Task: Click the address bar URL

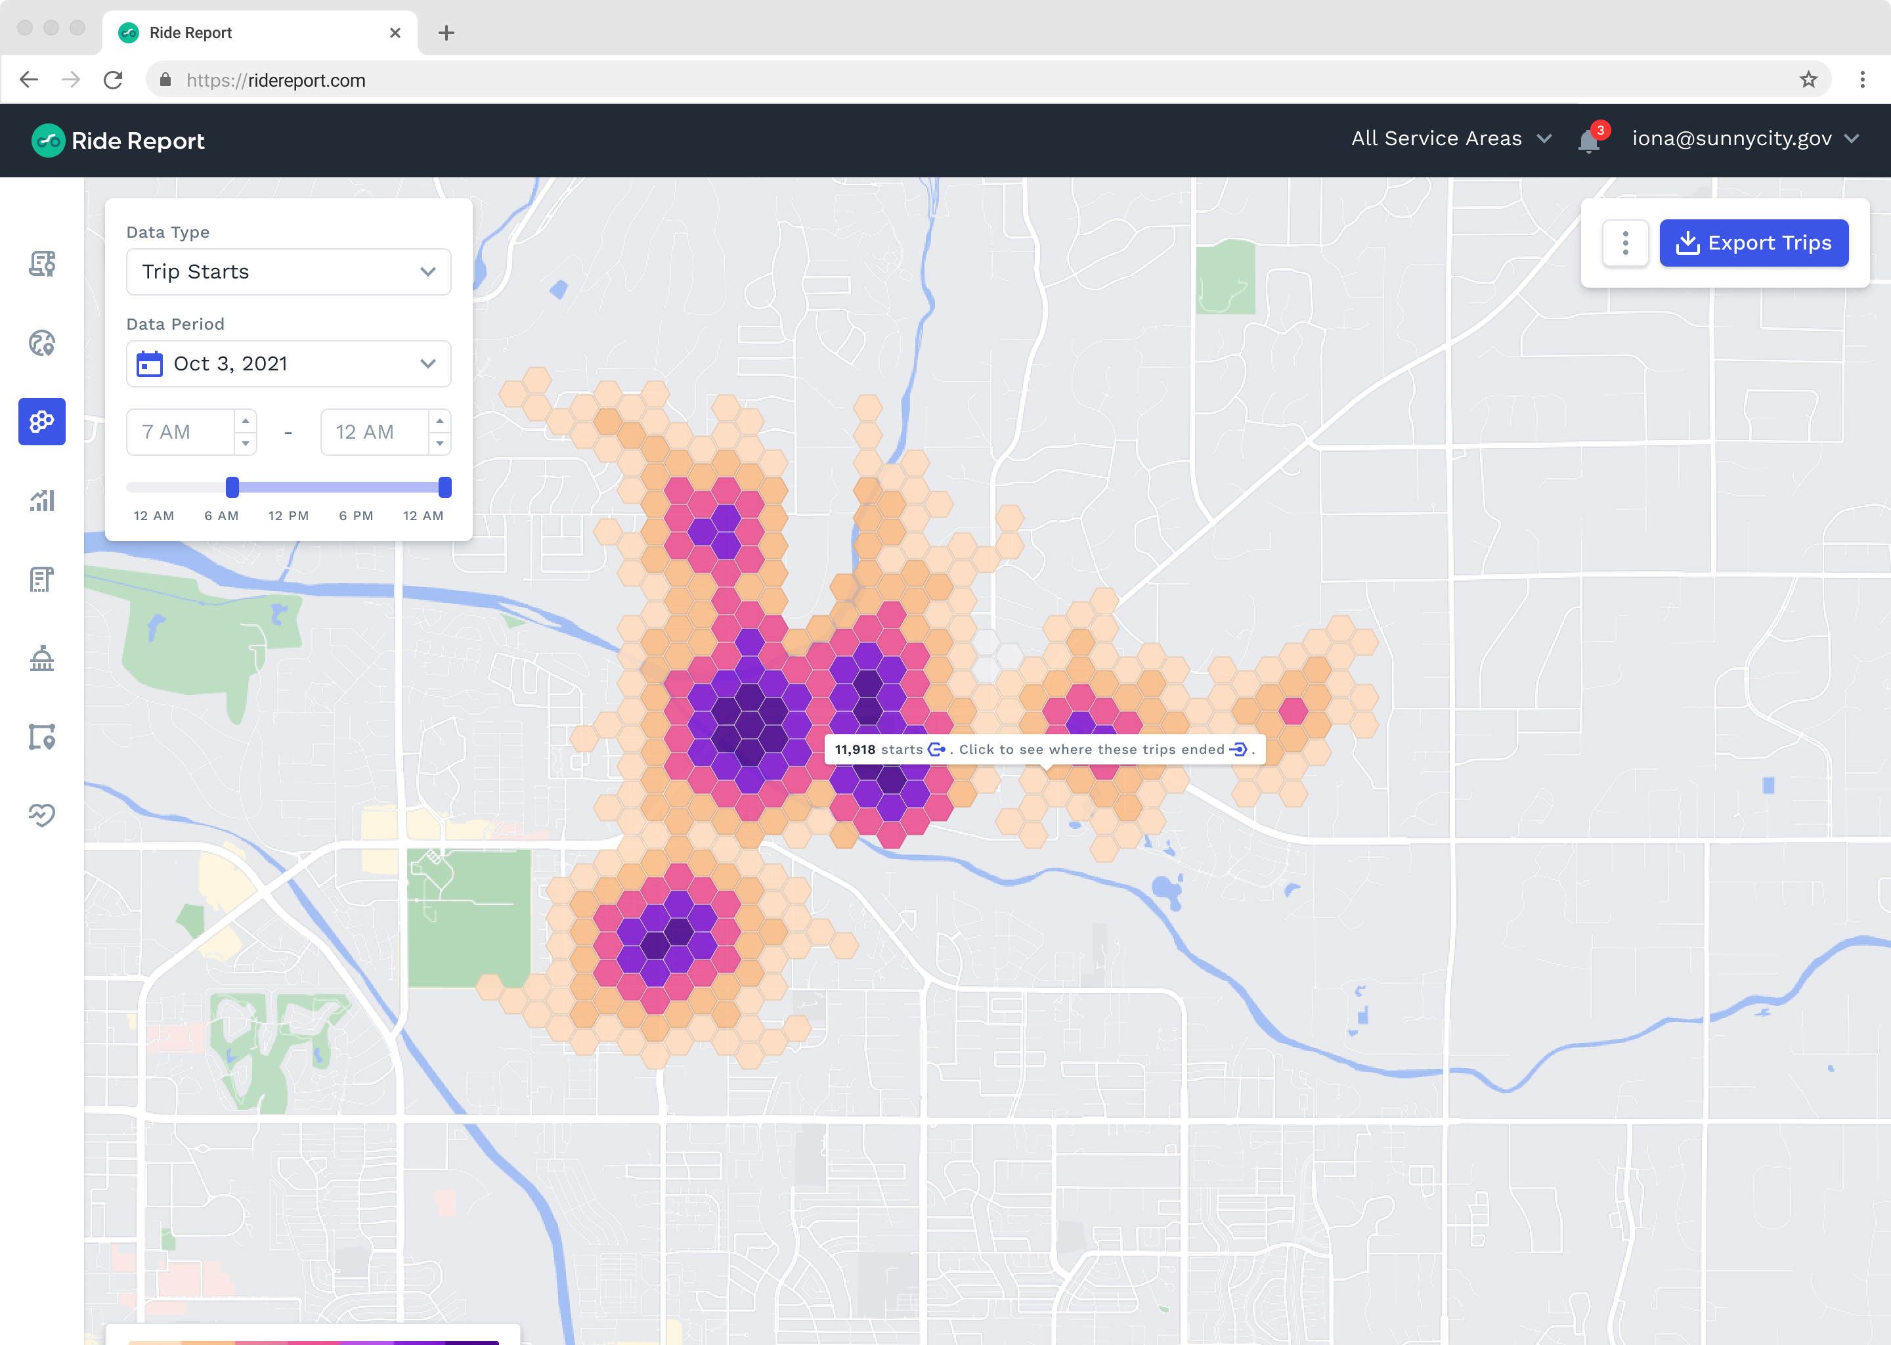Action: pyautogui.click(x=276, y=80)
